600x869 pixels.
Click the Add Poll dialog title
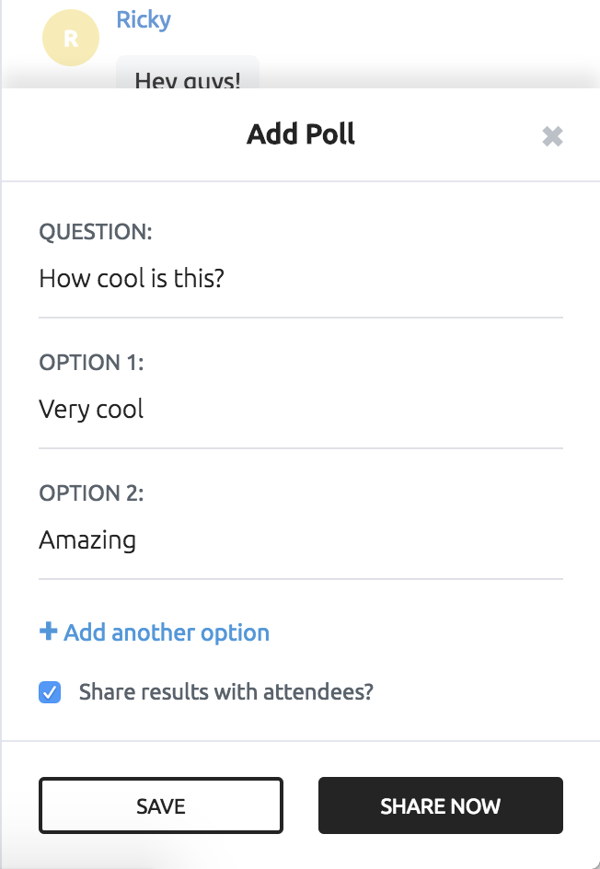tap(301, 134)
